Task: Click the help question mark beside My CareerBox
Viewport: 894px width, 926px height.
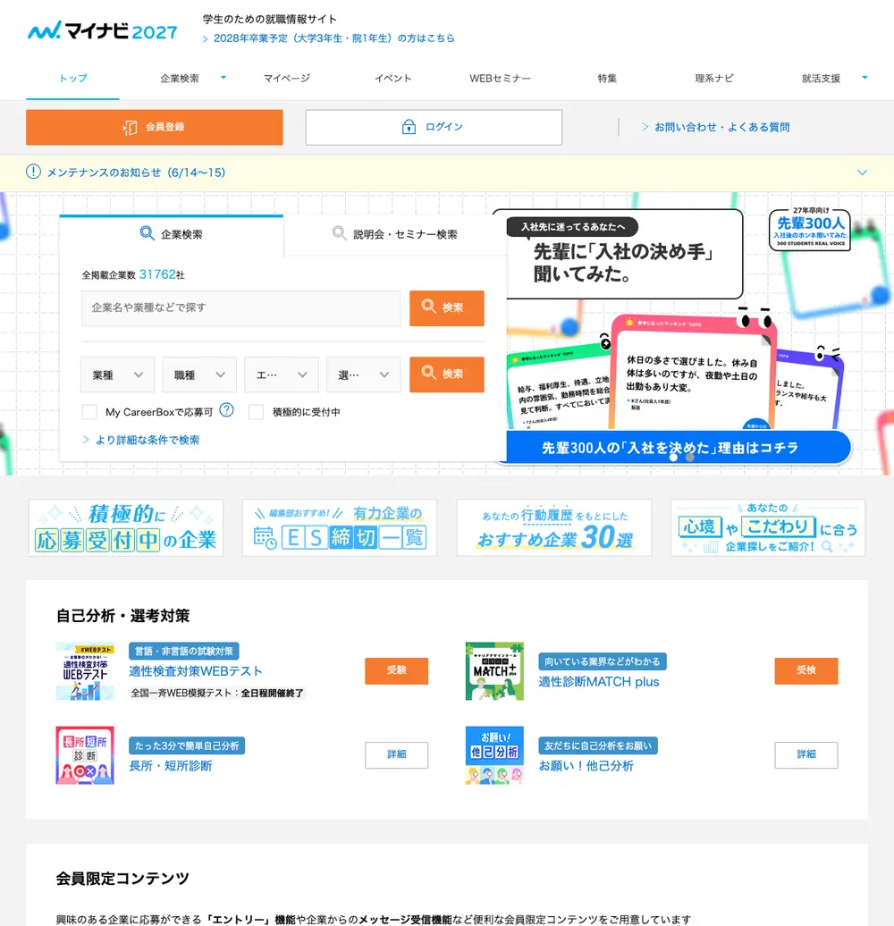Action: [227, 410]
